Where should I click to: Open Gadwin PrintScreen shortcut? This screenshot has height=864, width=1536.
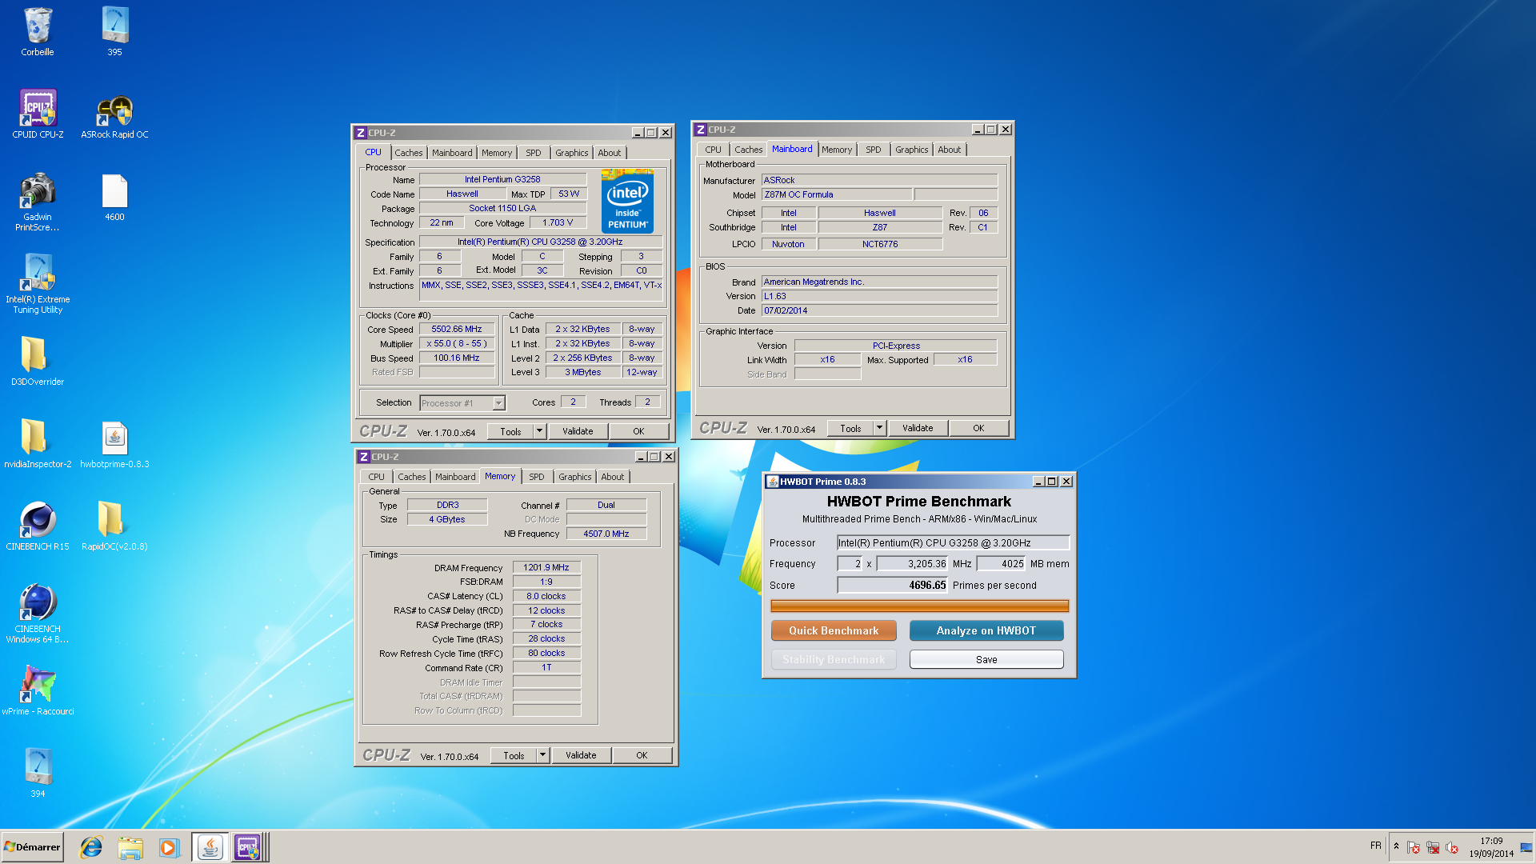click(38, 202)
